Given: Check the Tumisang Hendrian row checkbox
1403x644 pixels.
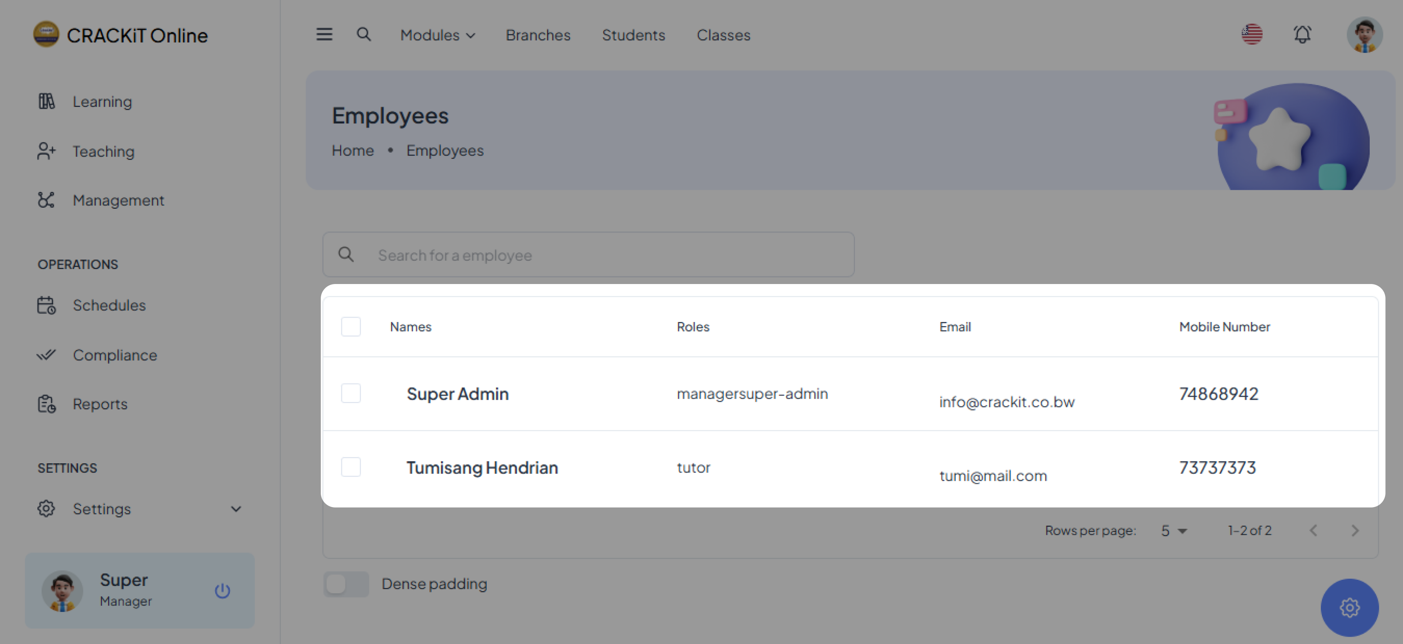Looking at the screenshot, I should (x=351, y=467).
